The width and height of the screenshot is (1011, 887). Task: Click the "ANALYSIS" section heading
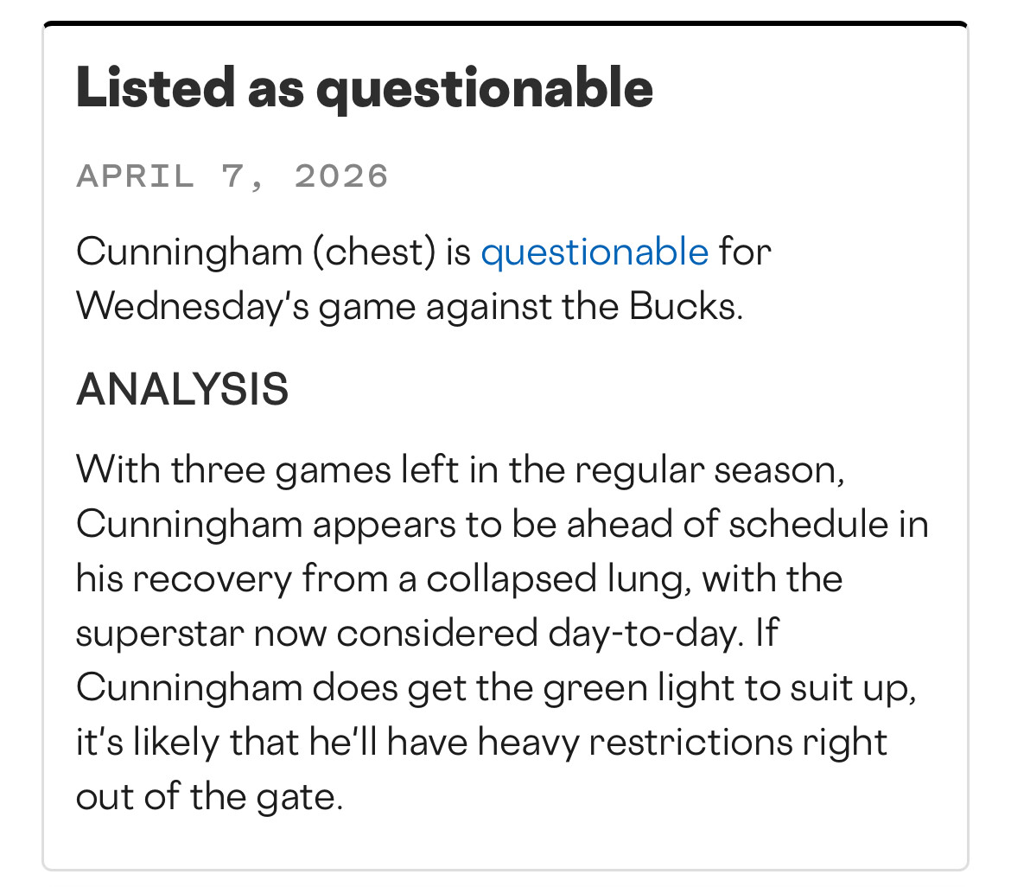[182, 390]
